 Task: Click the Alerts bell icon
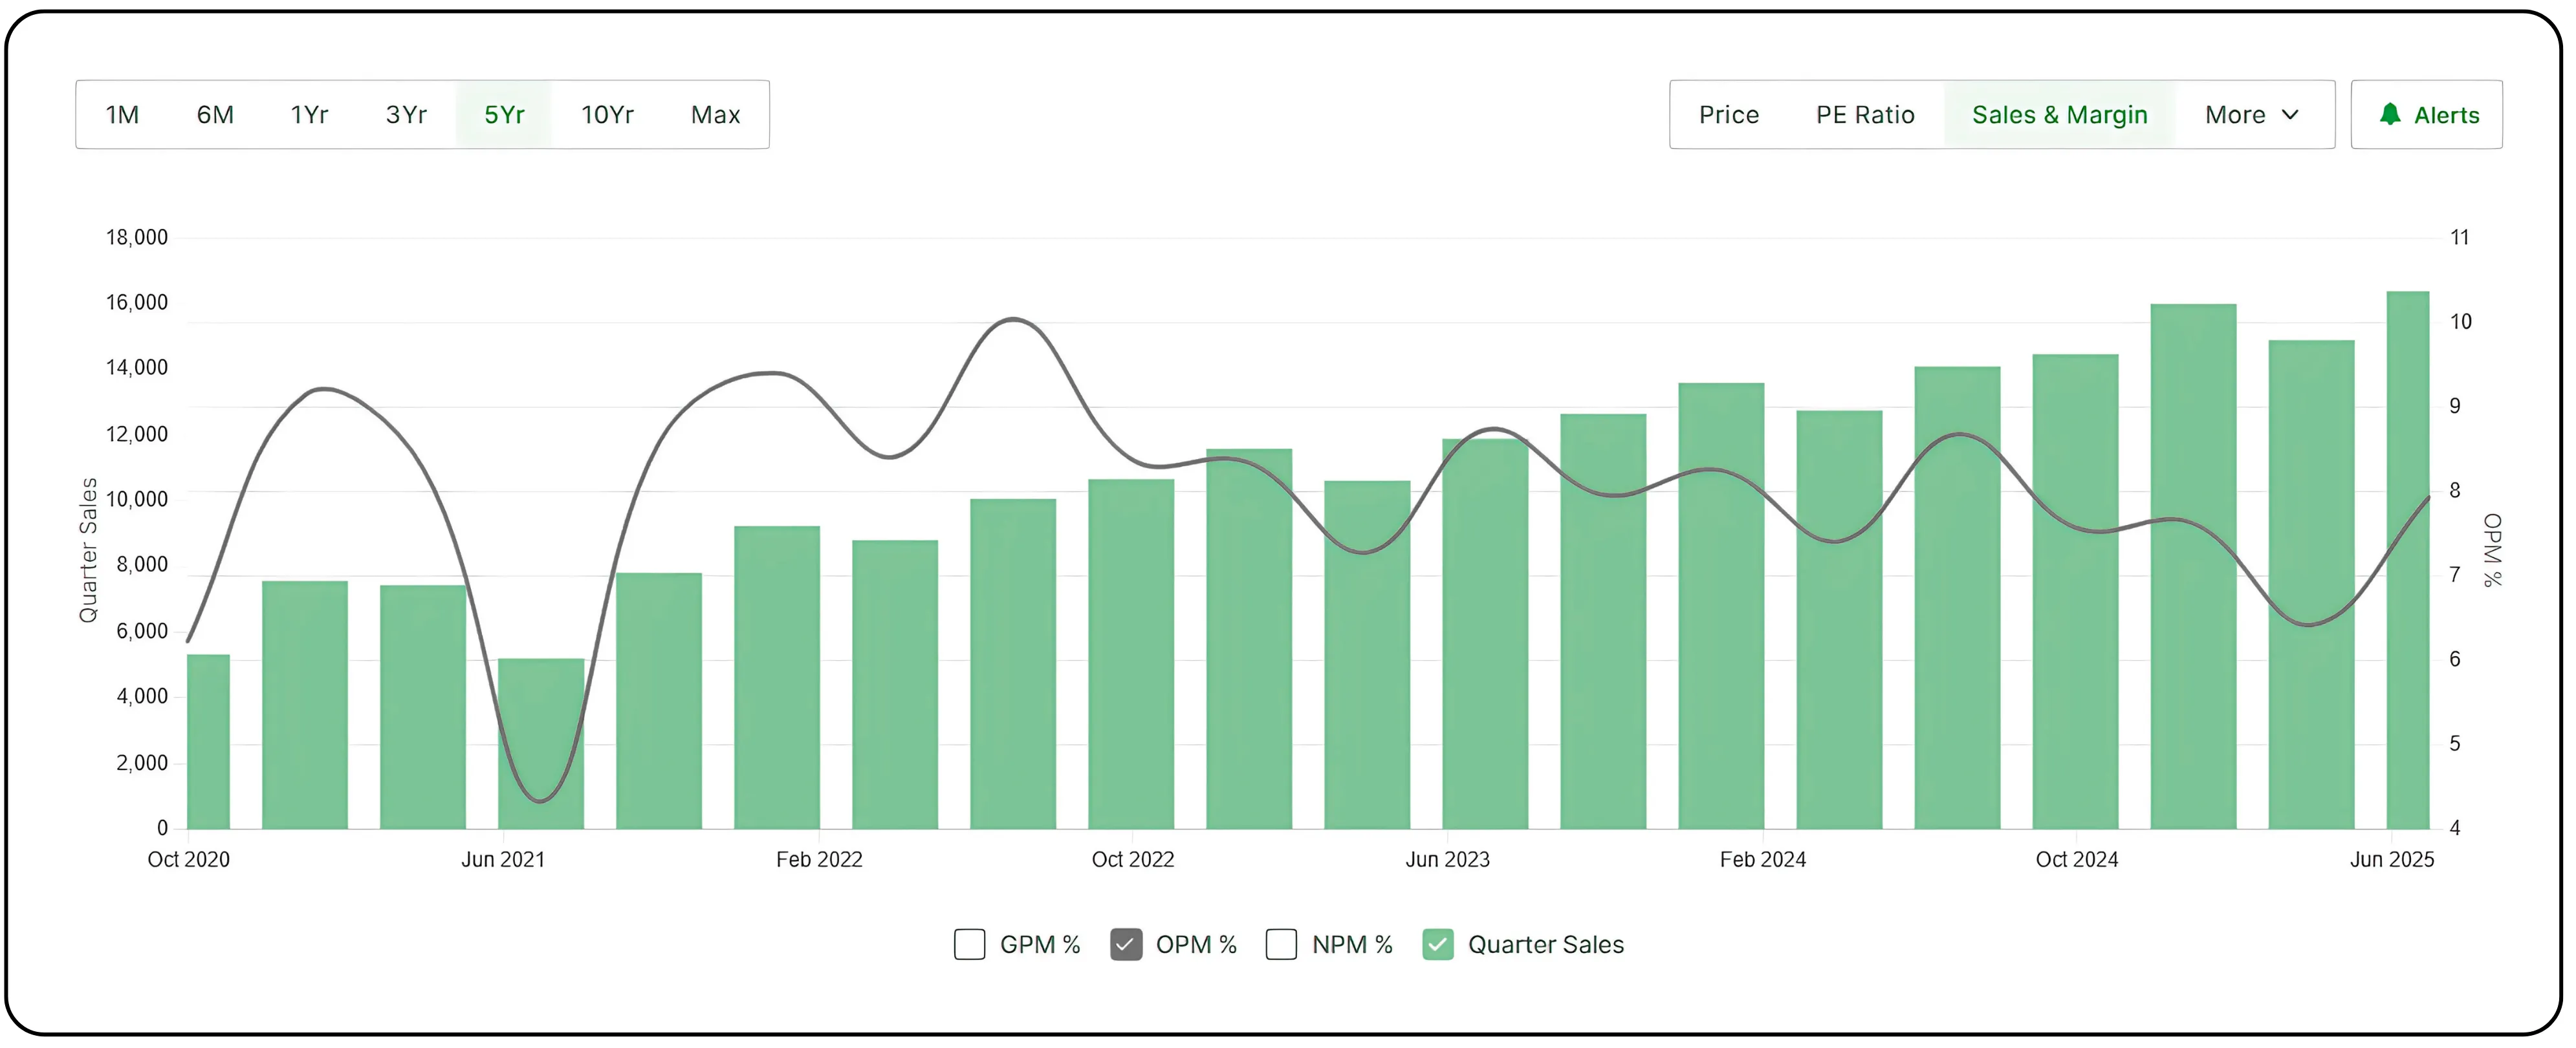(x=2392, y=114)
